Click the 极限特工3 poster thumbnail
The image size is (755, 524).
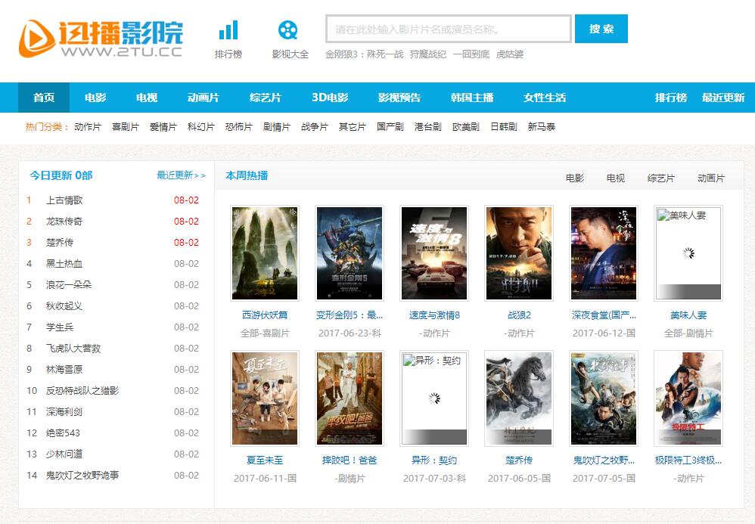pos(688,398)
